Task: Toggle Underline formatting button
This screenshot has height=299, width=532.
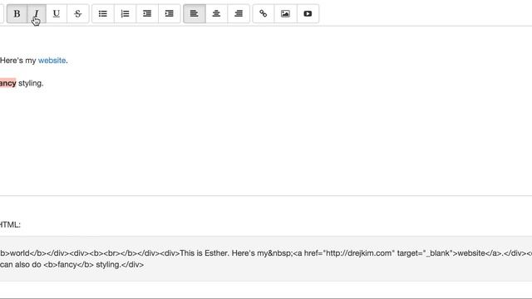Action: (57, 13)
